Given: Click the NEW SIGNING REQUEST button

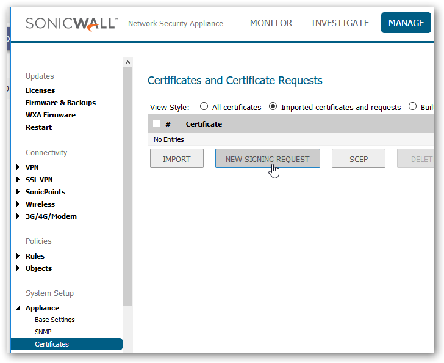Looking at the screenshot, I should pos(268,158).
